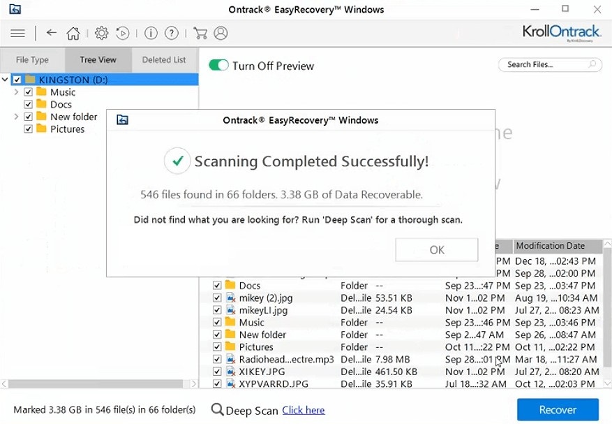Click the XIKEY.JPG file icon
This screenshot has width=612, height=424.
[x=231, y=372]
